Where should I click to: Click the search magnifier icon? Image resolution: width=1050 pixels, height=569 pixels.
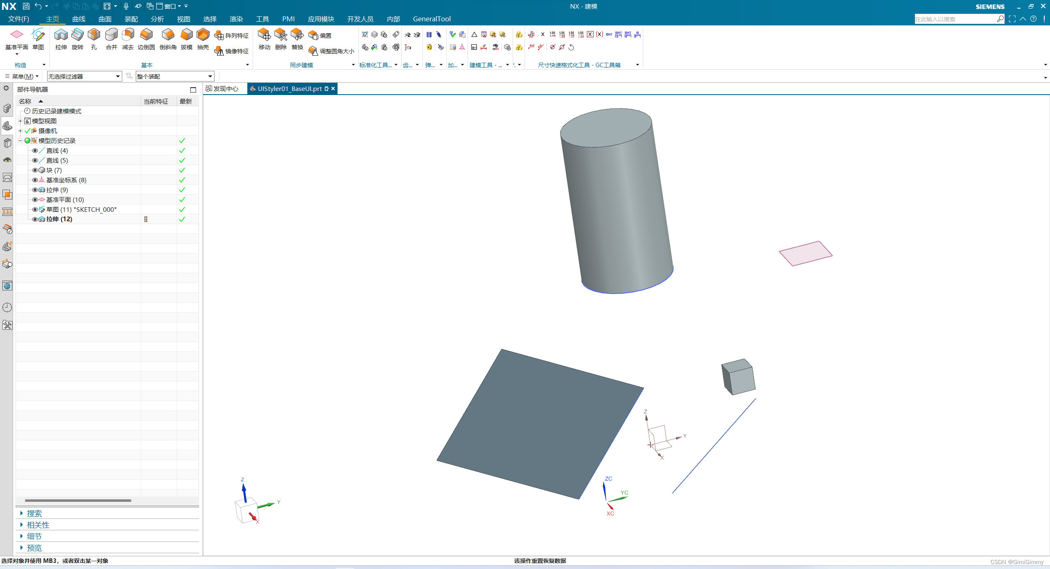click(x=1000, y=19)
